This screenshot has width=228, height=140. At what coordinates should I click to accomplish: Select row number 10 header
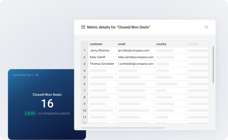click(85, 110)
